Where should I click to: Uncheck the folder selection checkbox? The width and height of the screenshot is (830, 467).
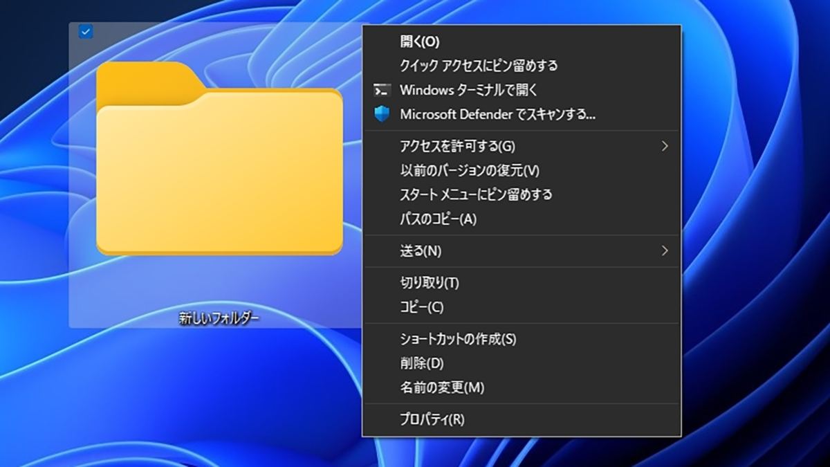(86, 31)
